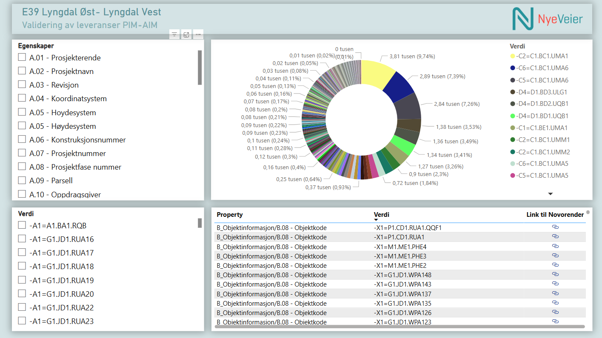Screen dimensions: 602x338
Task: Click the filter icon above Egenskaper panel
Action: click(x=174, y=35)
